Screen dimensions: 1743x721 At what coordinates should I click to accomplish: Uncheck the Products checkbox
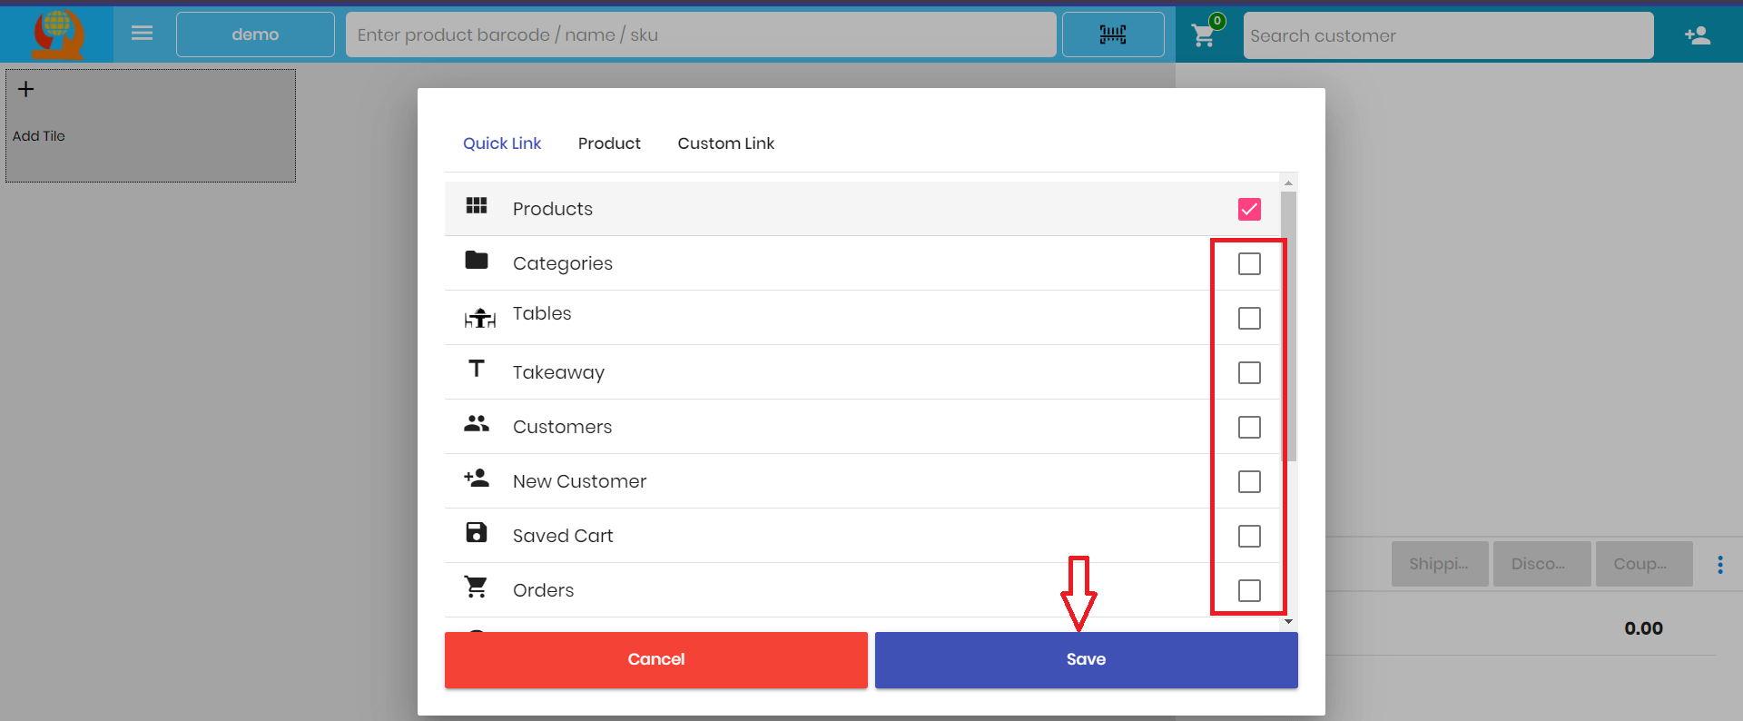[1249, 210]
